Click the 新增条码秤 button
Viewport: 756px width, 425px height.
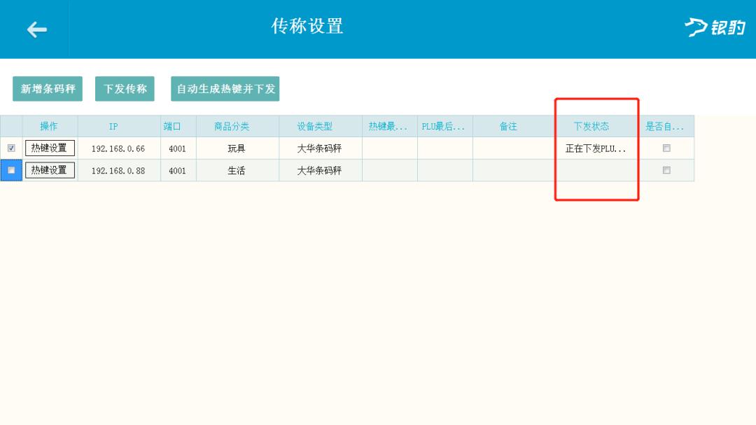[x=47, y=88]
